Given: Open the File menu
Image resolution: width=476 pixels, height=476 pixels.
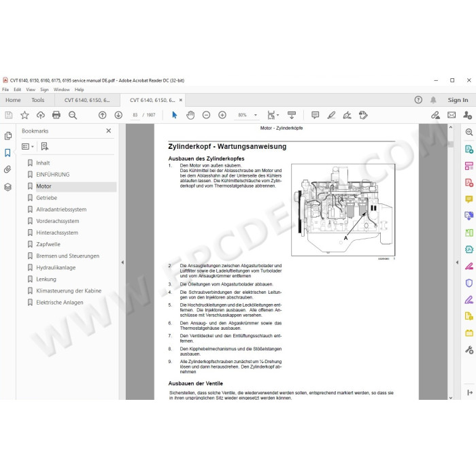Looking at the screenshot, I should (x=5, y=90).
